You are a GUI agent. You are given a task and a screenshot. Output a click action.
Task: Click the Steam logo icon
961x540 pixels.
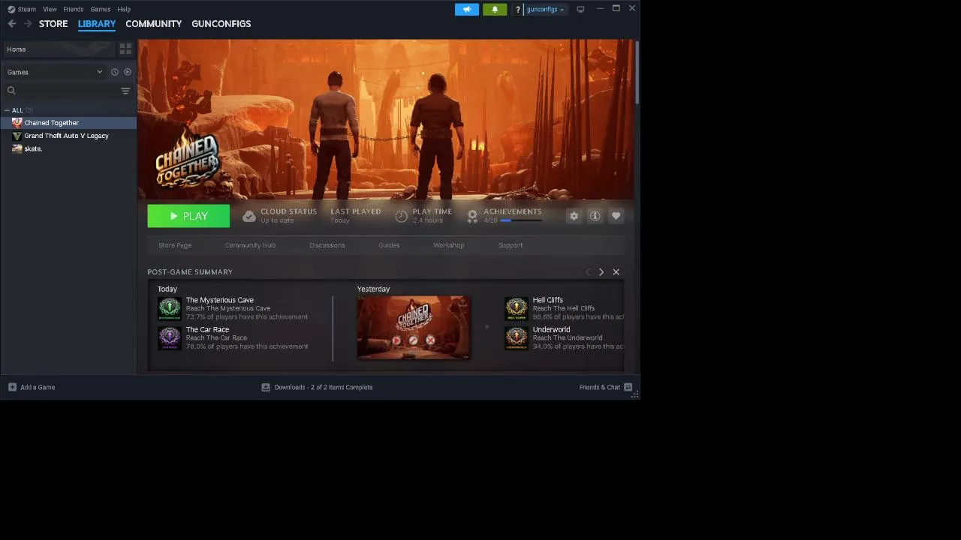tap(11, 9)
